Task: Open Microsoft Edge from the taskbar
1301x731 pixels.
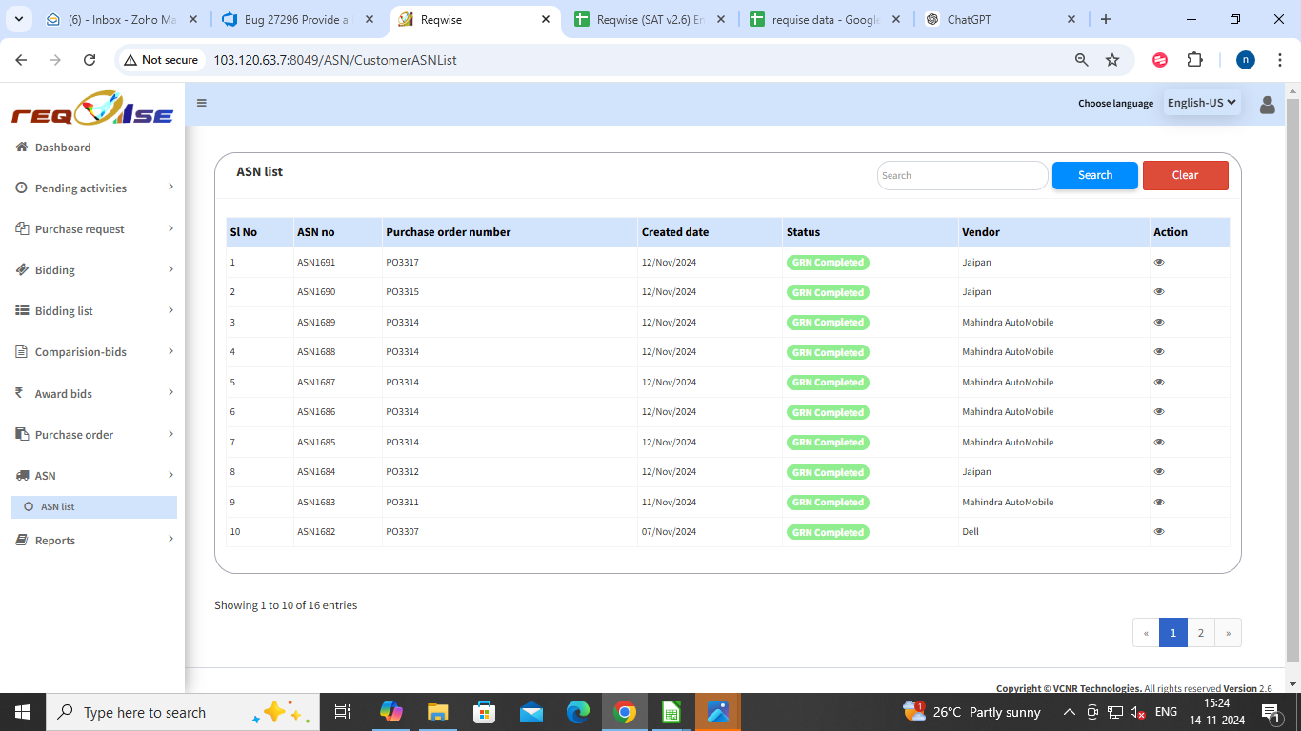Action: point(578,712)
